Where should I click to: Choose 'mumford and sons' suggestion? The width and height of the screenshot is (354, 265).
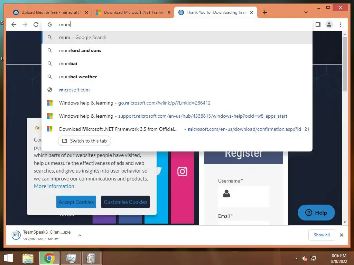(177, 50)
